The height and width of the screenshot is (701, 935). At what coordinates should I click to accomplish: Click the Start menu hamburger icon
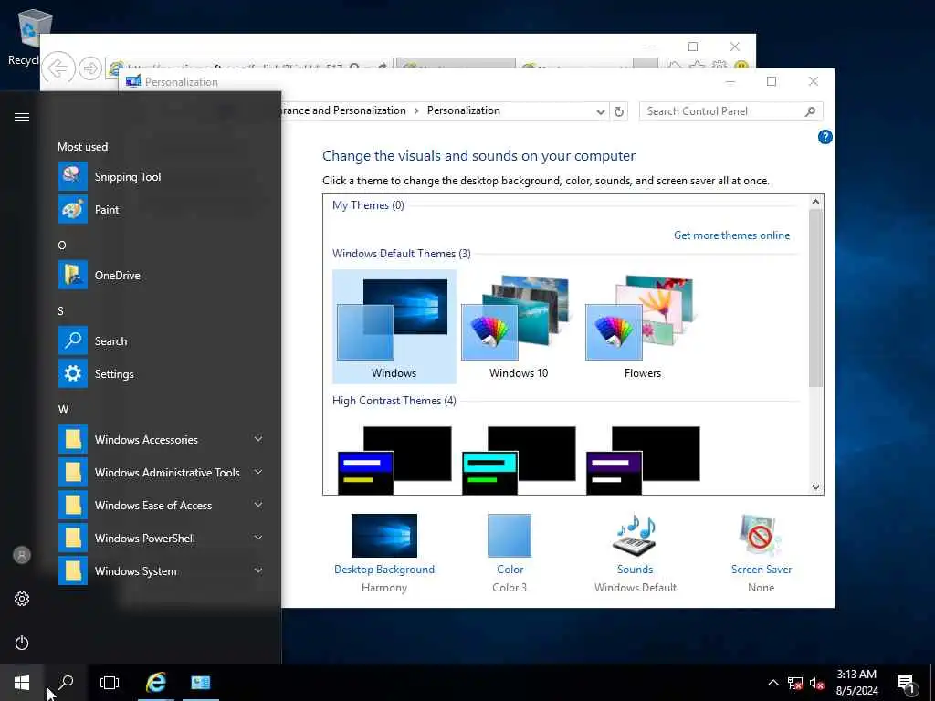point(22,118)
